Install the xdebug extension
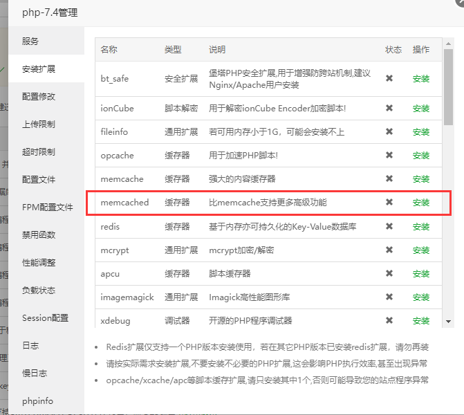Viewport: 464px width, 415px height. click(x=421, y=320)
